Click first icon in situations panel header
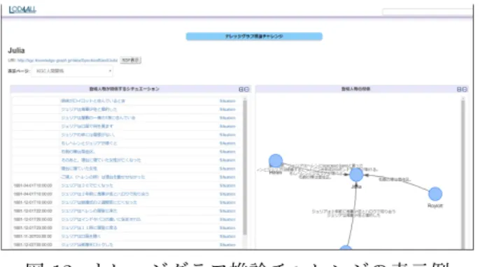Image resolution: width=480 pixels, height=267 pixels. tap(241, 89)
